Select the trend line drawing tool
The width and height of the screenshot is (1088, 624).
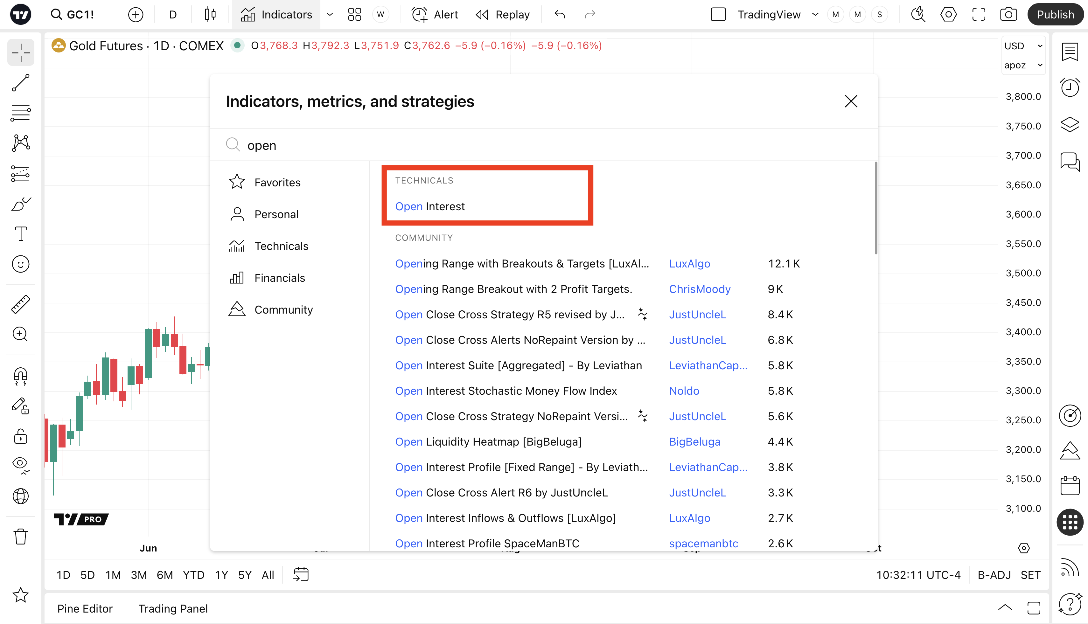pos(21,83)
